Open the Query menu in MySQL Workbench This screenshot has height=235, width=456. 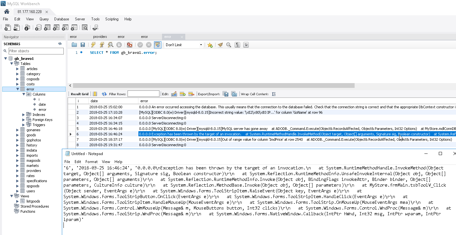point(44,19)
